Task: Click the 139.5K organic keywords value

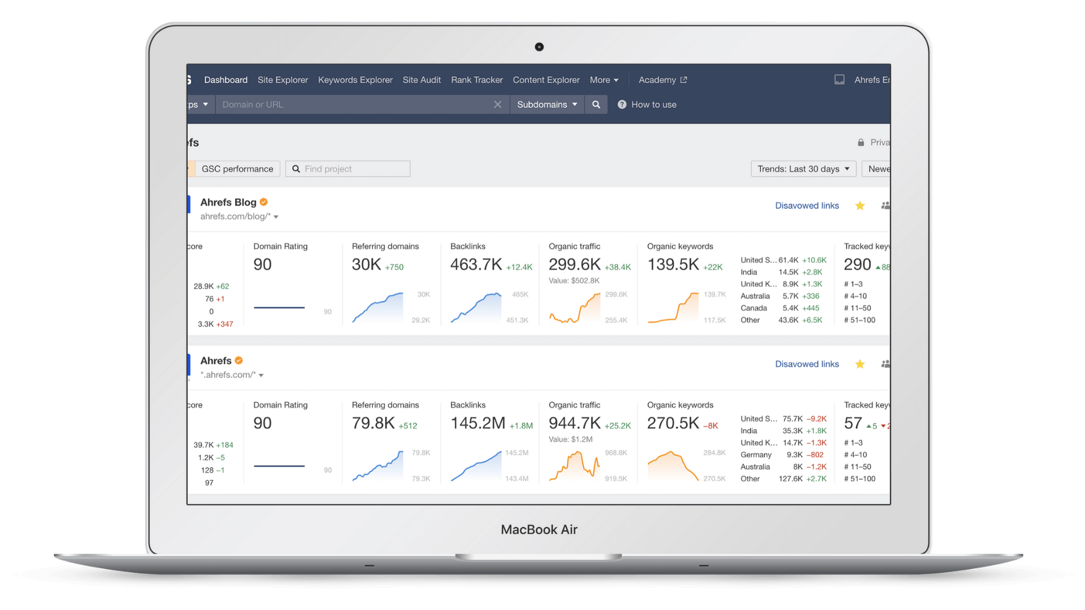Action: pyautogui.click(x=673, y=264)
